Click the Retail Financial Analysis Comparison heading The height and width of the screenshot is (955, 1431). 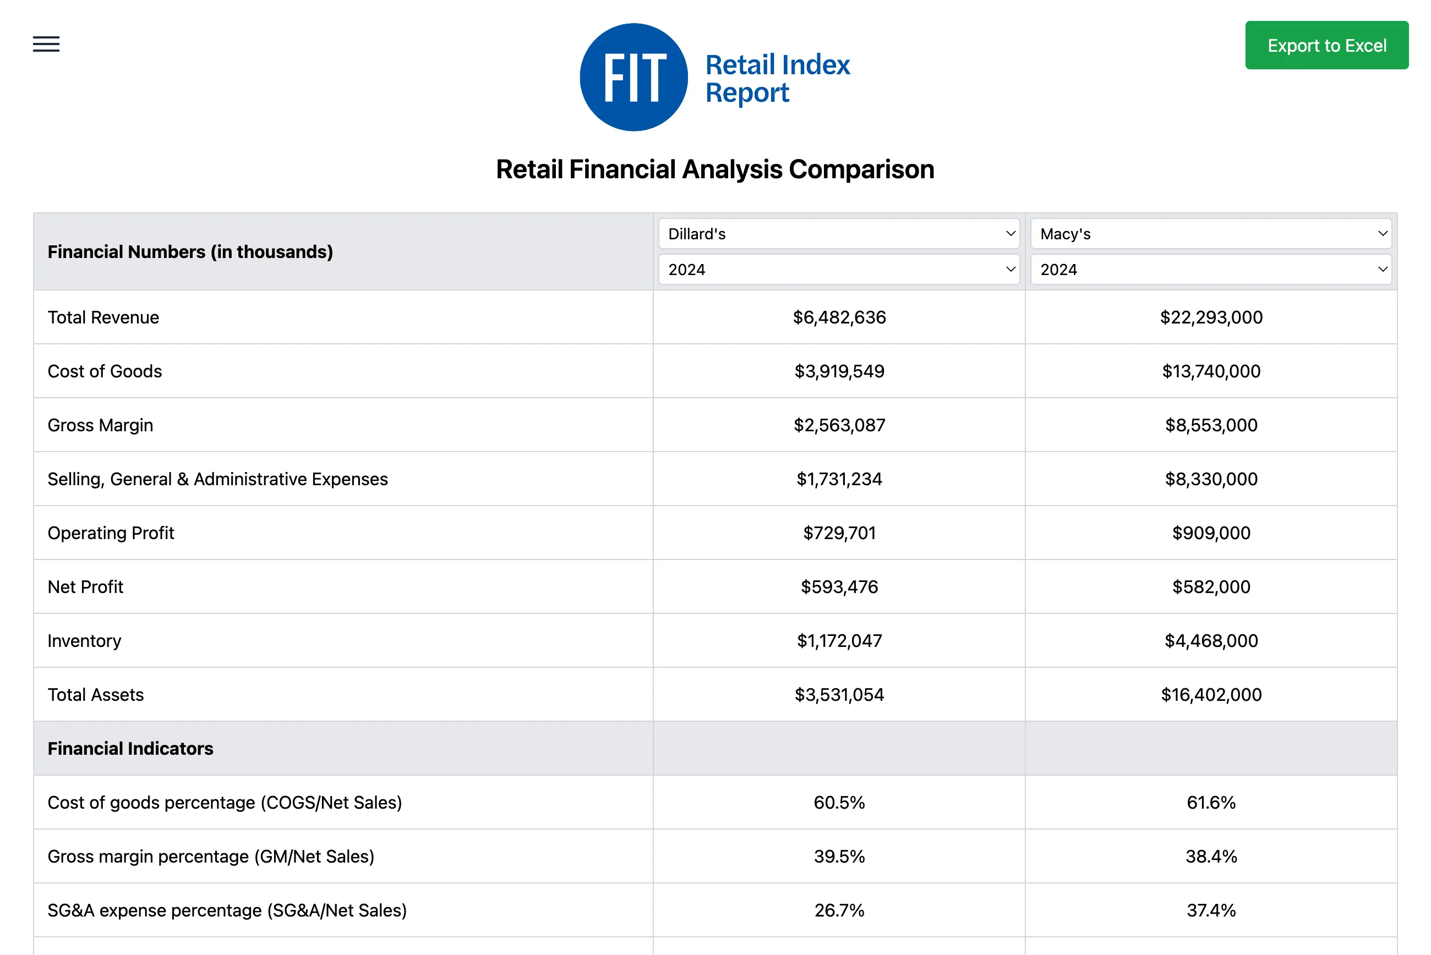coord(714,169)
